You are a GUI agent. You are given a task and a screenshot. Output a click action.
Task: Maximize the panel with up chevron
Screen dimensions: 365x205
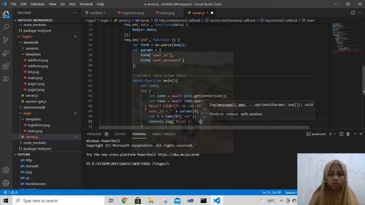click(x=355, y=134)
